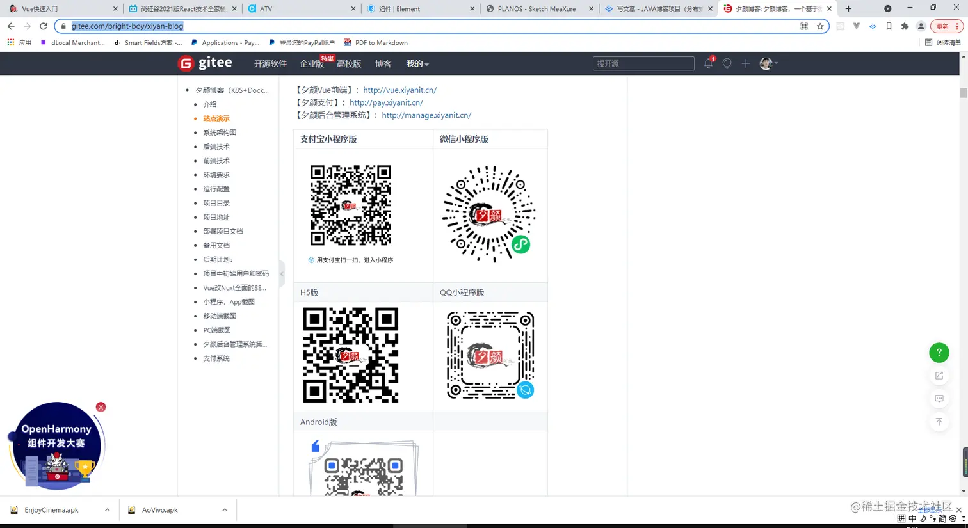
Task: Open 博客 in the Gitee navigation
Action: (x=383, y=63)
